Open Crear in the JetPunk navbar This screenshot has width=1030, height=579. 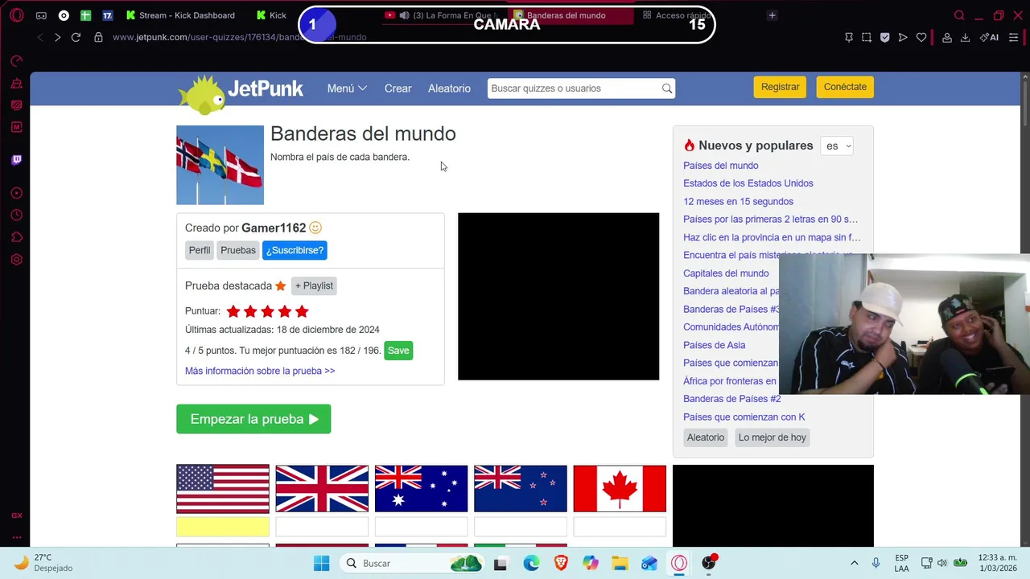[x=398, y=88]
